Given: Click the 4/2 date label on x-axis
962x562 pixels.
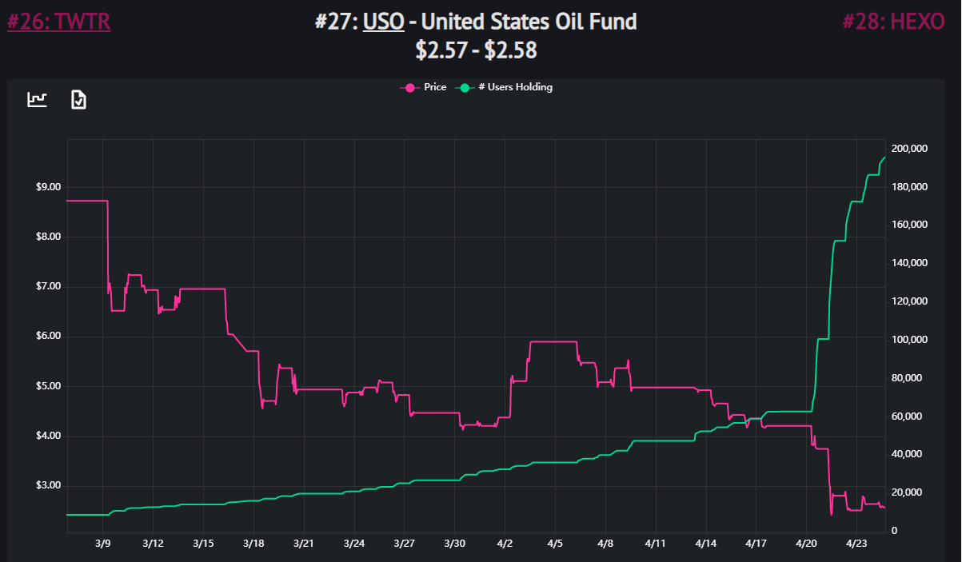Looking at the screenshot, I should tap(505, 544).
